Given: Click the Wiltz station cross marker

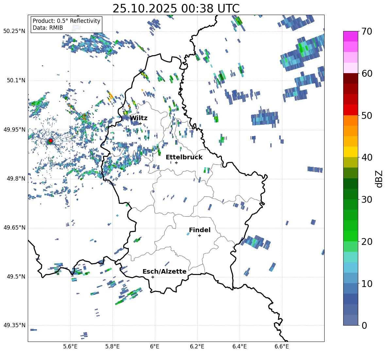Looking at the screenshot, I should [x=141, y=123].
